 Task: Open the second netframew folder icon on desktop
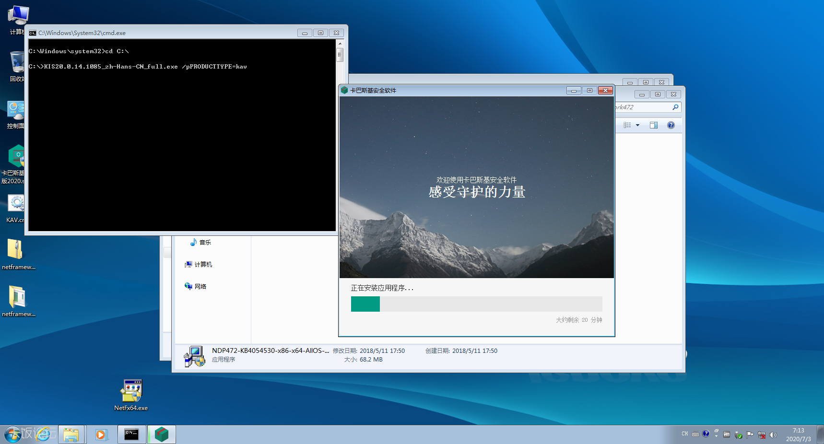tap(18, 302)
